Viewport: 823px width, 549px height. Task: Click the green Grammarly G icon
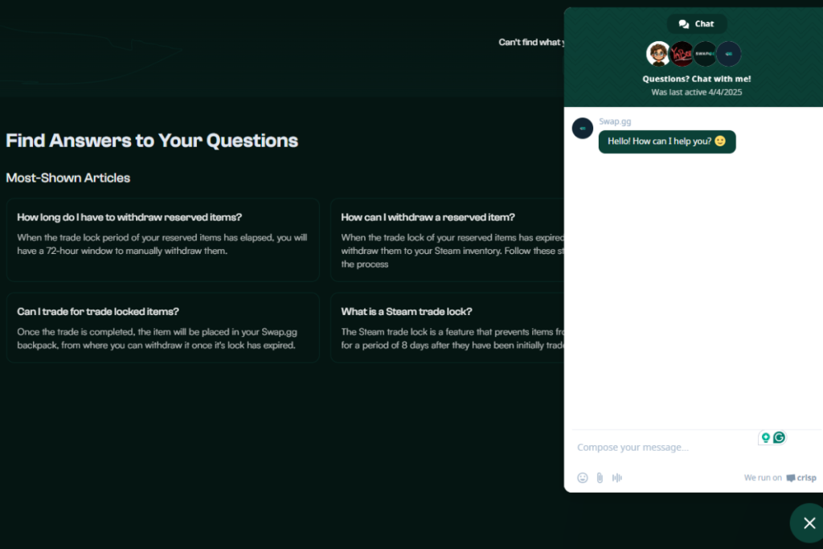tap(779, 437)
